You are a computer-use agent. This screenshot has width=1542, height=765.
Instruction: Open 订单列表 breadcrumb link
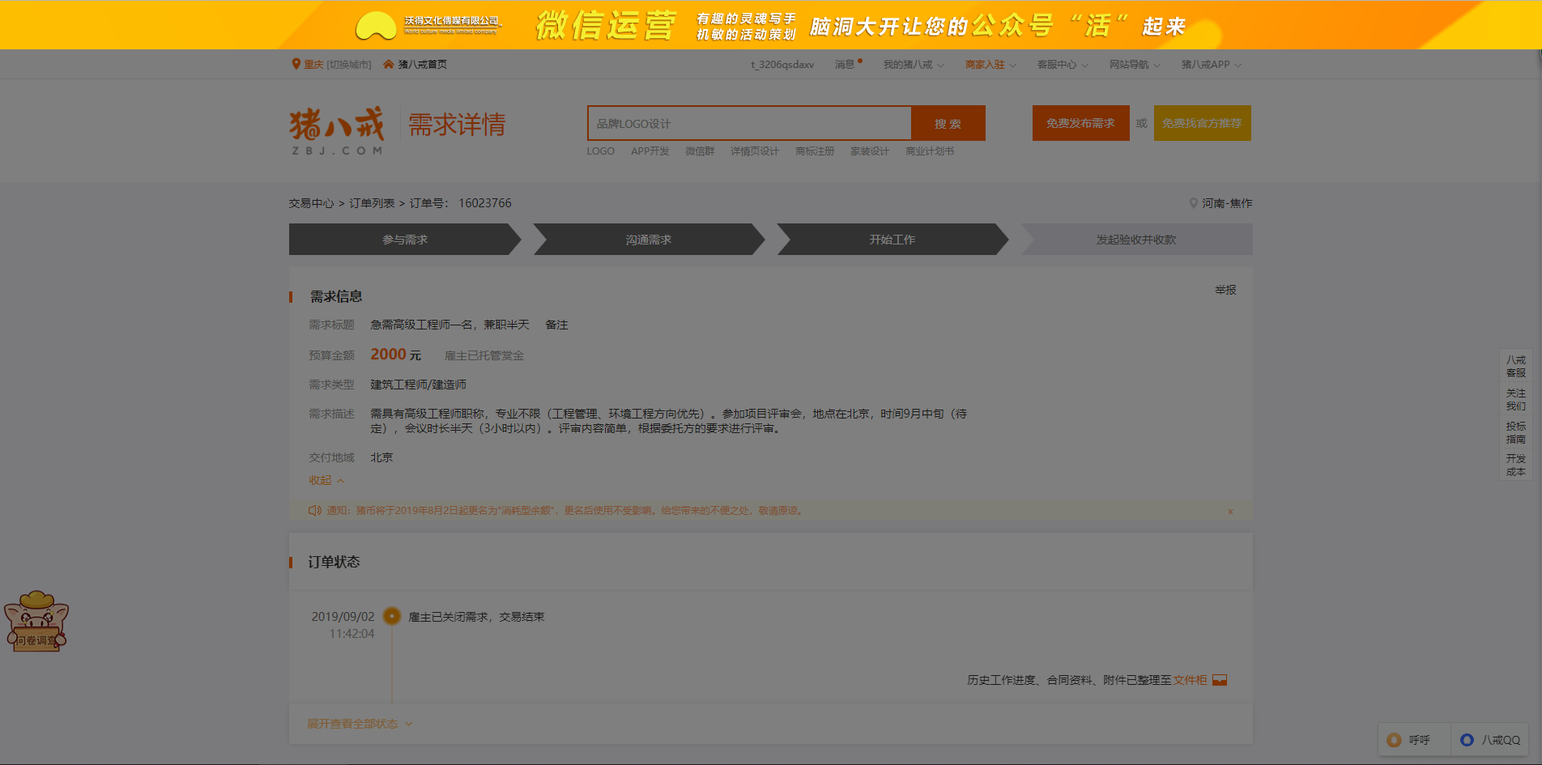(x=372, y=203)
